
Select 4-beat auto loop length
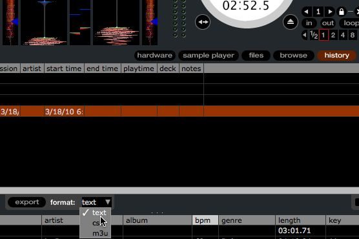tap(343, 35)
